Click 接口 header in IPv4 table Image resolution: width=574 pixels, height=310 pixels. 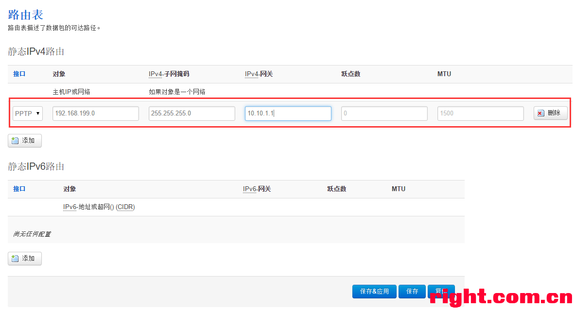click(x=19, y=74)
